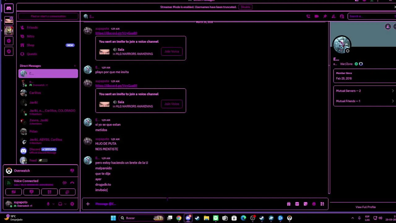This screenshot has width=396, height=223.
Task: Open the second discord.gg invite link
Action: tap(116, 85)
